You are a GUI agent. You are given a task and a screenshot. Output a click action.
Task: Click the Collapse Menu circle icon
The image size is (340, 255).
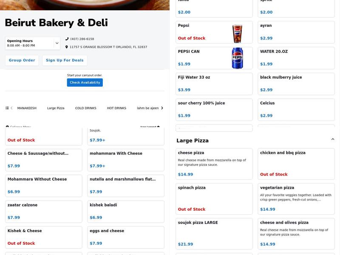(x=7, y=126)
